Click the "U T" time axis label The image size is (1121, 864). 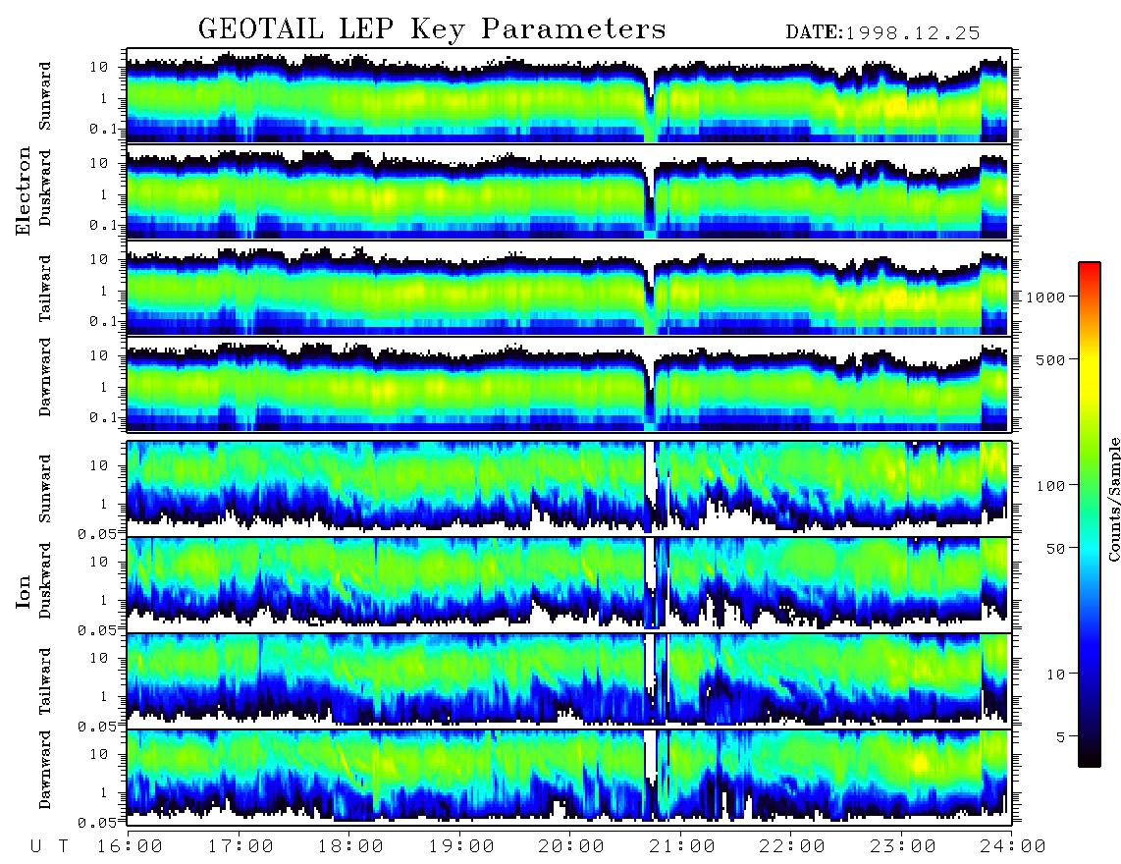(50, 847)
